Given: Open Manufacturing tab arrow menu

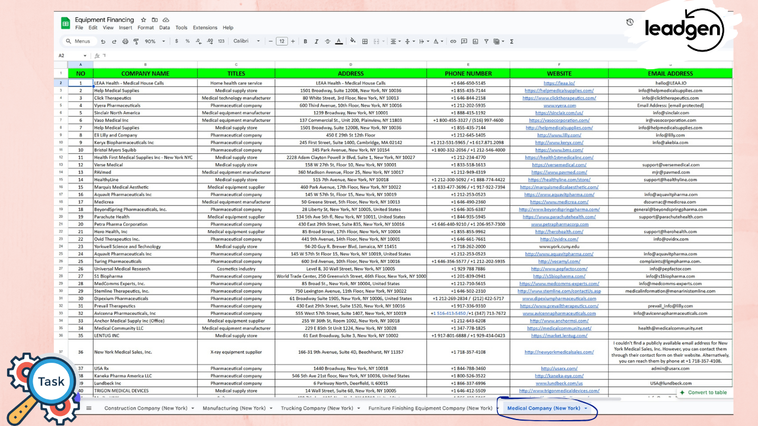Looking at the screenshot, I should coord(271,408).
